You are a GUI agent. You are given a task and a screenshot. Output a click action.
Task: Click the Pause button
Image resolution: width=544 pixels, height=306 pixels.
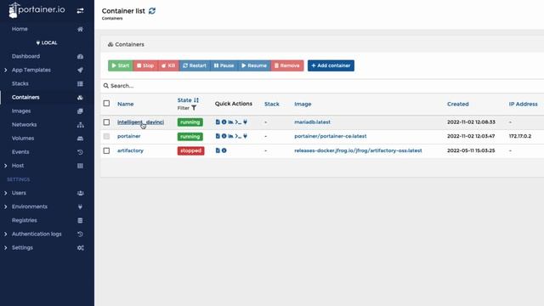point(224,65)
